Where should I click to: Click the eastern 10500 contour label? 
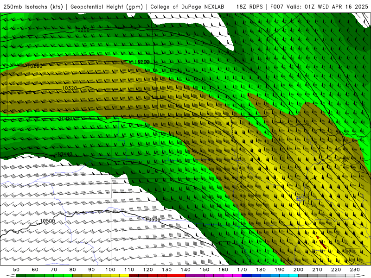pos(153,220)
